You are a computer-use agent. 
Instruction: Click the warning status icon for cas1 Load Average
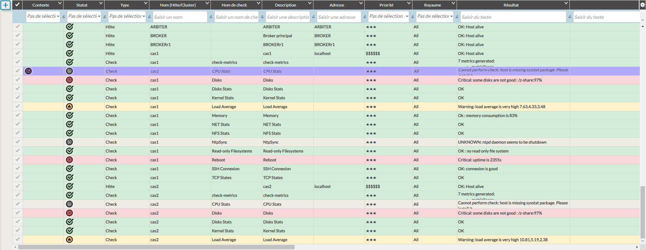pos(69,106)
